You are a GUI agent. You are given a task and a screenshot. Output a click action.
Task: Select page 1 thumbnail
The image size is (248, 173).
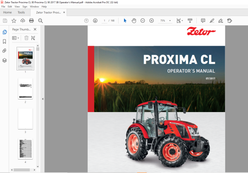[25, 58]
